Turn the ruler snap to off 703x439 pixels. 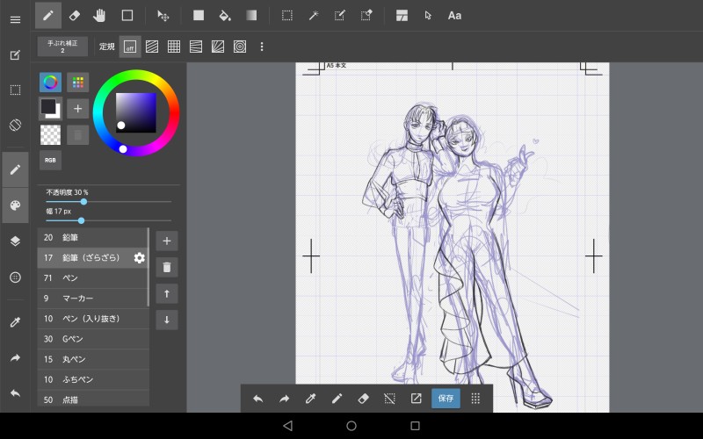pos(130,47)
